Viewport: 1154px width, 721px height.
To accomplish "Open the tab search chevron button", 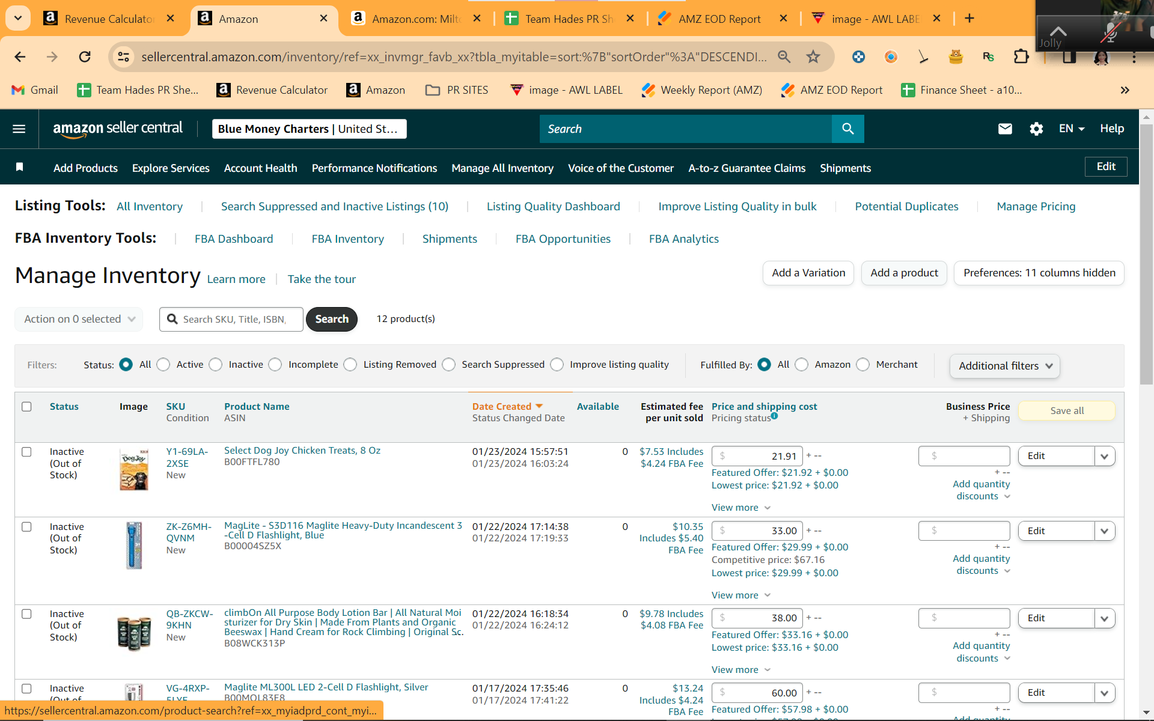I will pos(18,18).
